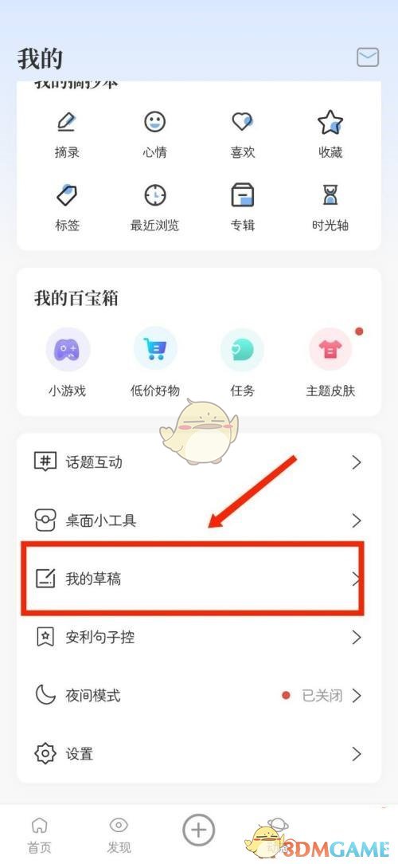
Task: Expand 桌面小工具 row chevron
Action: (x=357, y=520)
